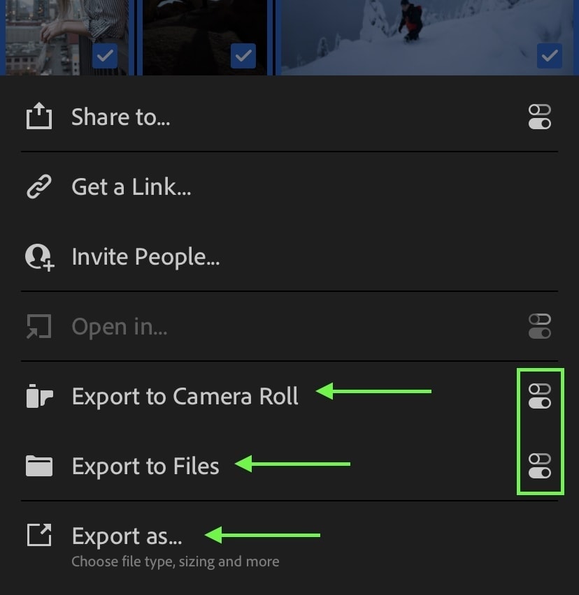Tap the Share to upload icon
Image resolution: width=579 pixels, height=595 pixels.
tap(38, 116)
